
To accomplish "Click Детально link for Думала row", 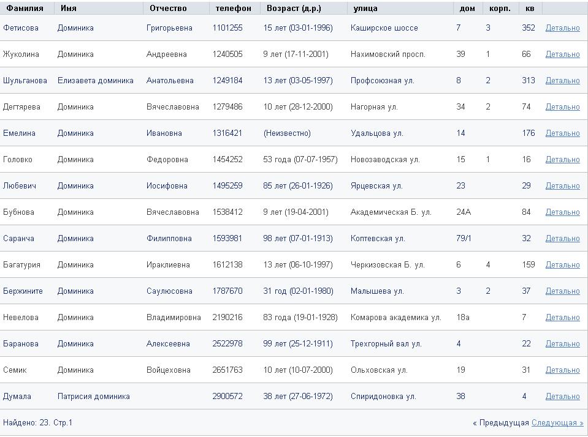I will pos(562,397).
